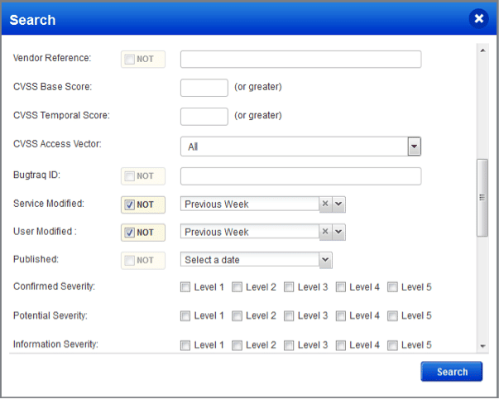This screenshot has width=499, height=399.
Task: Click the 'CVSS Access Vector:' label
Action: coord(57,144)
